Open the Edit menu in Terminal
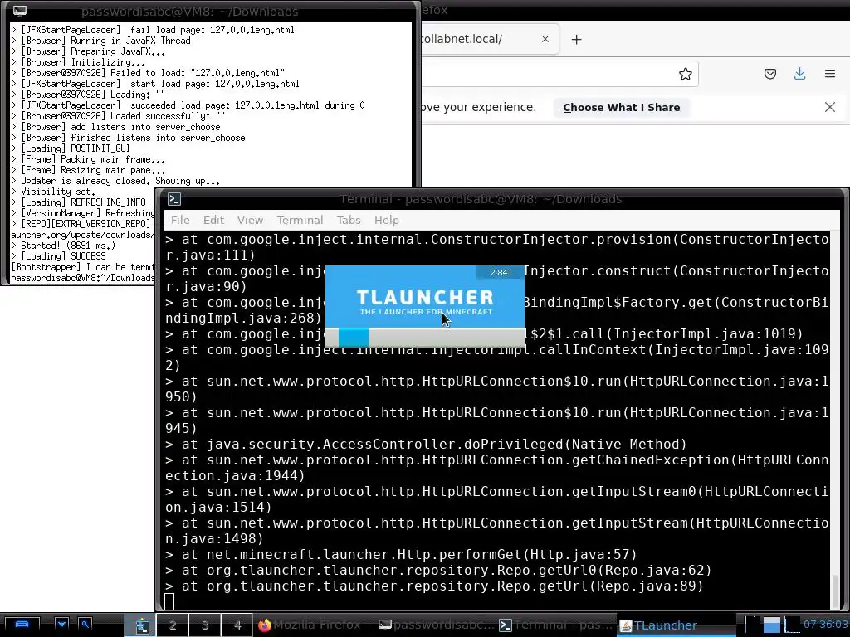 (x=213, y=220)
